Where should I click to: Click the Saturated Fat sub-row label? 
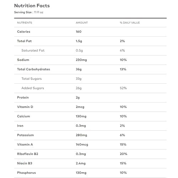click(x=33, y=51)
